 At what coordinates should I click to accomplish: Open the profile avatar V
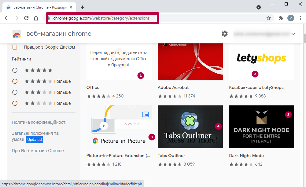[291, 18]
